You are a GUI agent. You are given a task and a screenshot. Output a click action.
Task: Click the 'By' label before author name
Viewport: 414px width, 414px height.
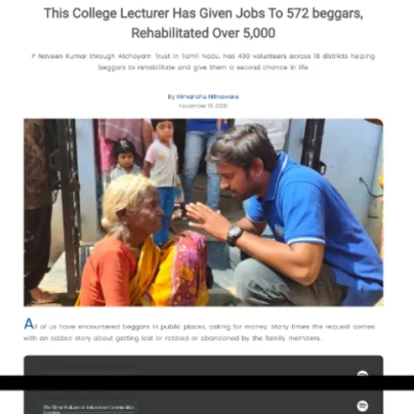(171, 97)
